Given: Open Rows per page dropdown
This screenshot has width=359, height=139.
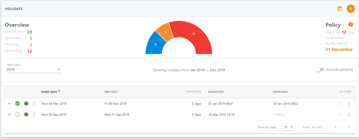Looking at the screenshot, I should (289, 127).
